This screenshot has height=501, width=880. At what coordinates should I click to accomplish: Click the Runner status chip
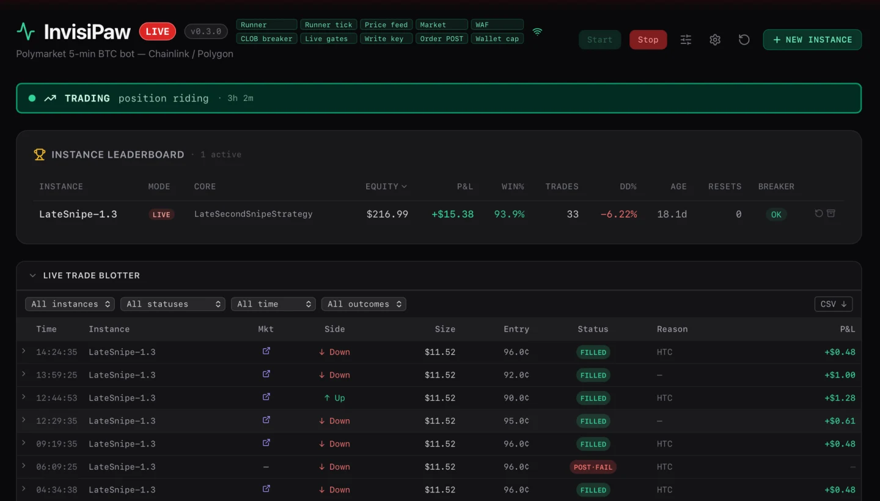click(x=266, y=24)
